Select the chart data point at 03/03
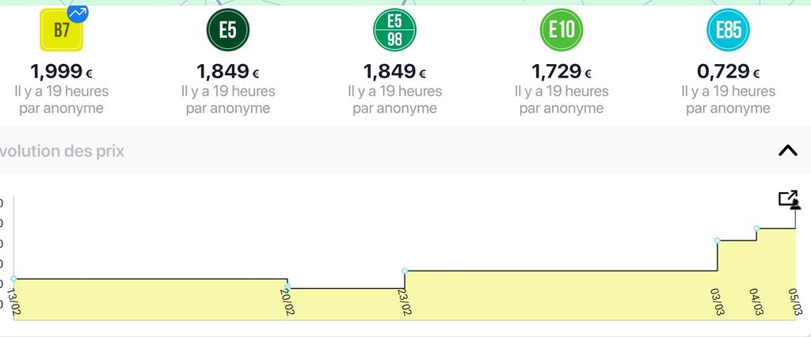This screenshot has height=337, width=811. click(x=718, y=240)
